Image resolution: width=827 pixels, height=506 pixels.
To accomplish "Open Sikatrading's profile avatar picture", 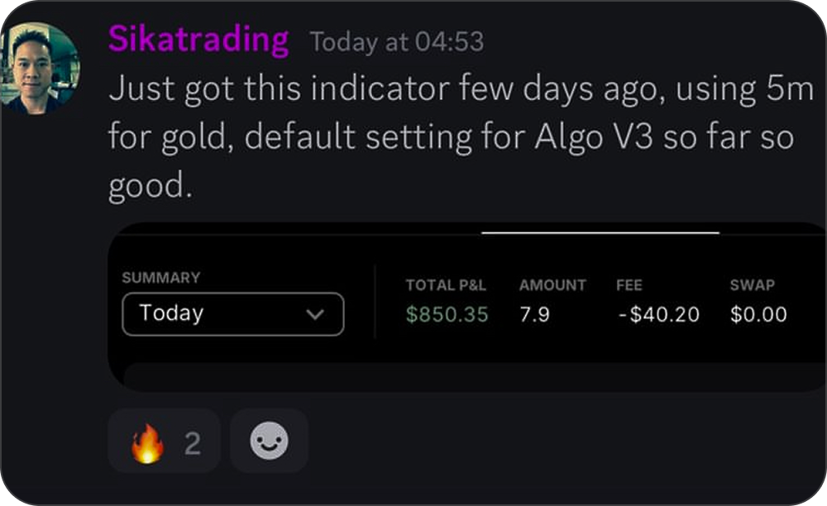I will [40, 68].
